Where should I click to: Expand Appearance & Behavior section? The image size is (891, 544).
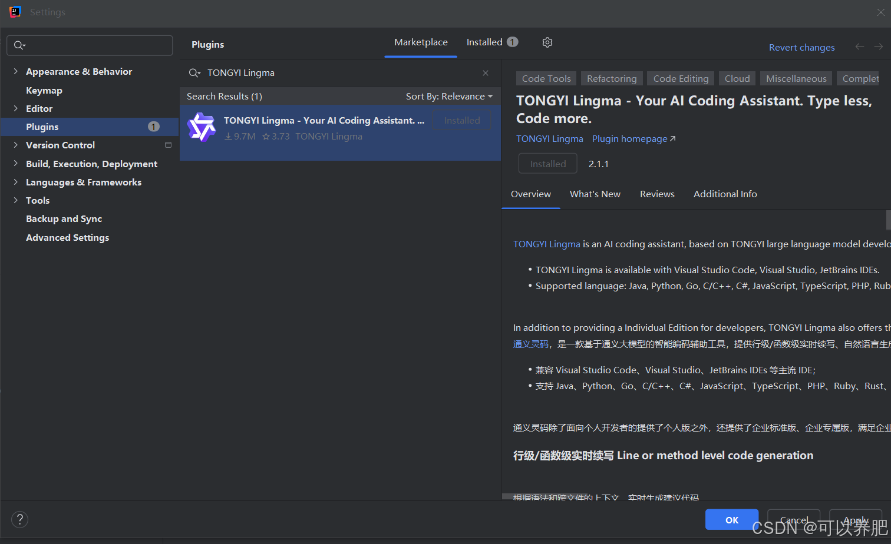16,71
